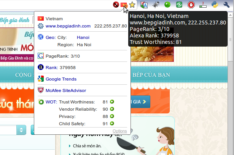
Task: Click the Bếp gia đình site logo
Action: 15,20
